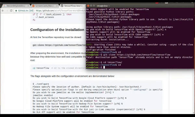195x117 pixels.
Task: Click terminal command 'git clone https://github.com/tensorflow/tensorflow'
Action: 137,55
